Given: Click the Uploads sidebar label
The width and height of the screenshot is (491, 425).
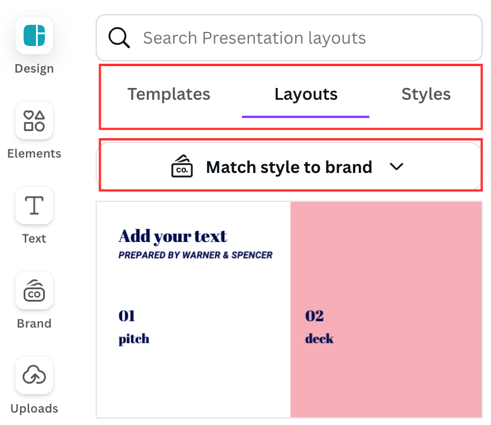Looking at the screenshot, I should [34, 408].
